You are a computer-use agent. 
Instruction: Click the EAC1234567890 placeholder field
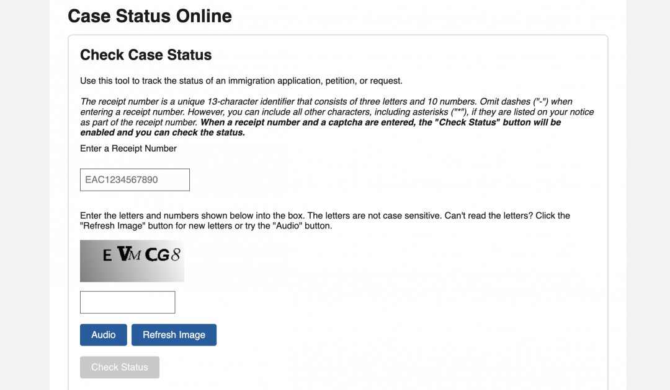[134, 180]
